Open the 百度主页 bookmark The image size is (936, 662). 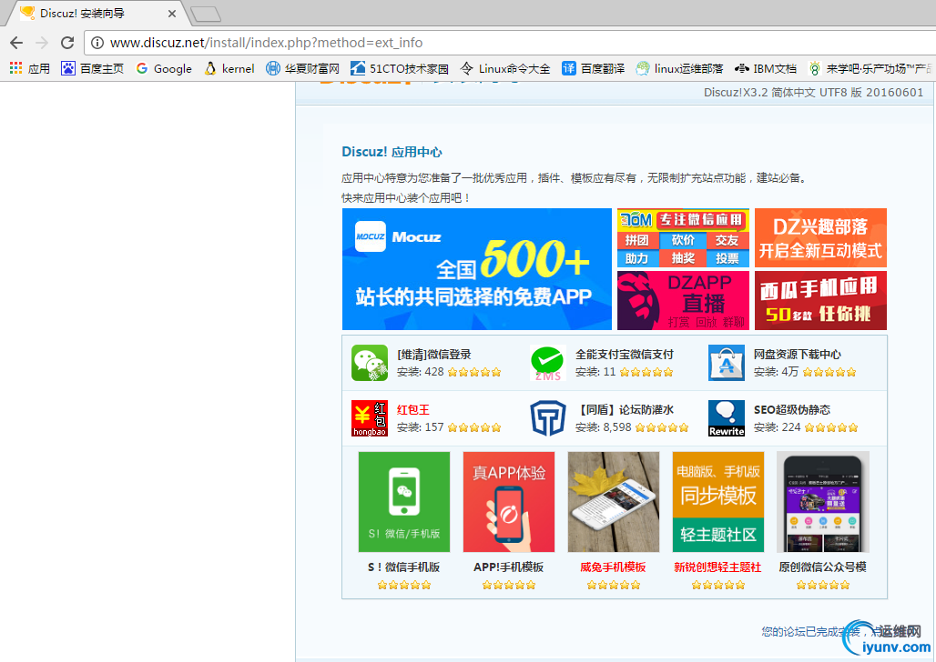click(x=93, y=68)
